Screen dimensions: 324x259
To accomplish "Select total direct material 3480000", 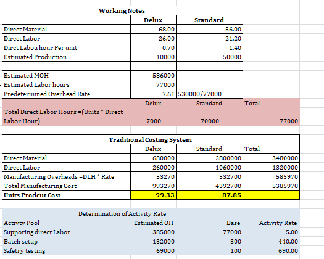I will point(285,158).
